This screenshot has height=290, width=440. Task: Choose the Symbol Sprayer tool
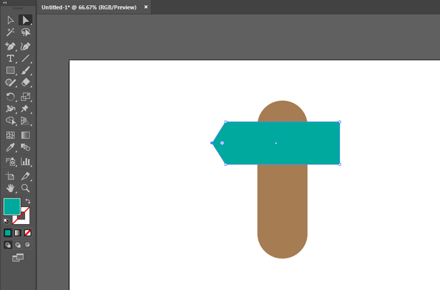click(11, 162)
